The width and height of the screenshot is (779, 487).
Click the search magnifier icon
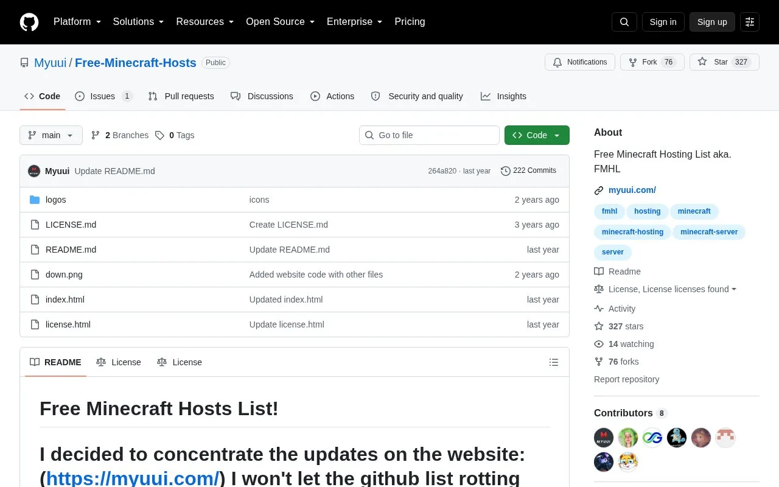tap(624, 22)
